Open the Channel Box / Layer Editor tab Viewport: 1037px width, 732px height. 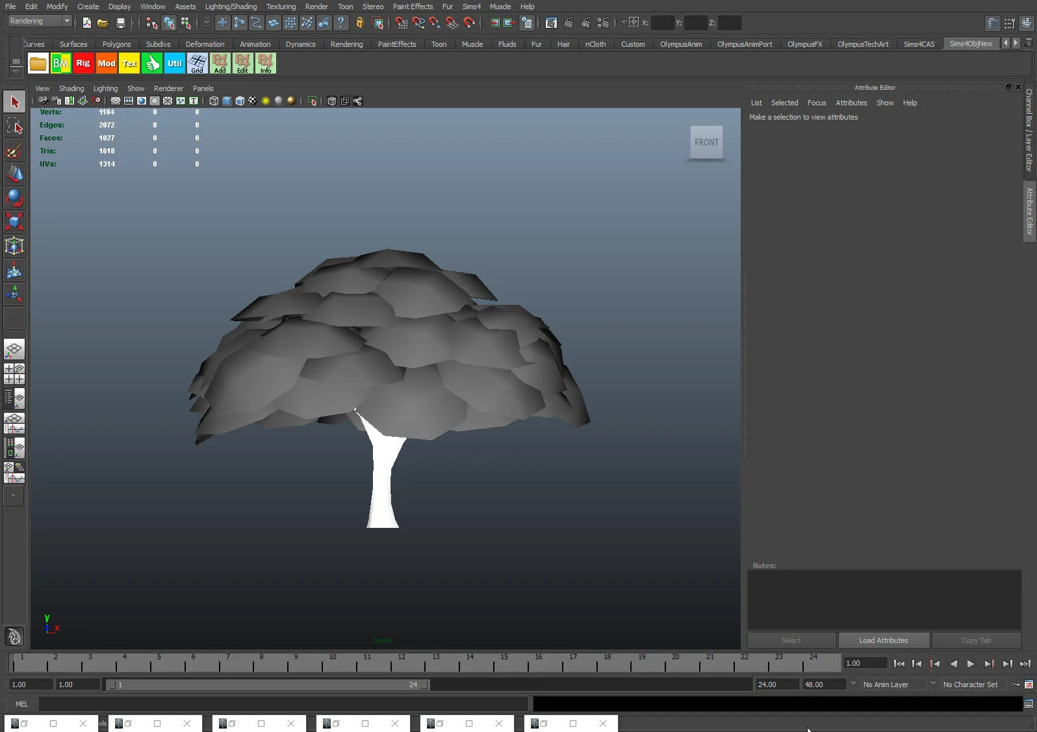point(1029,130)
